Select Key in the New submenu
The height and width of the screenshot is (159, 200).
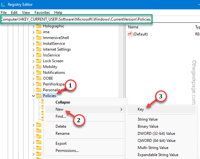click(161, 109)
